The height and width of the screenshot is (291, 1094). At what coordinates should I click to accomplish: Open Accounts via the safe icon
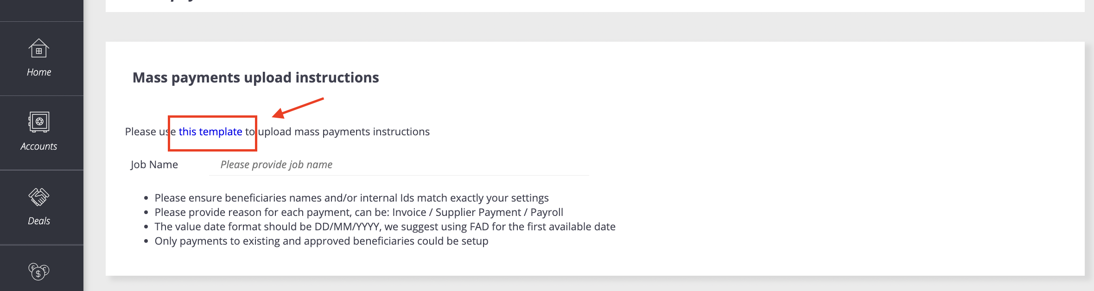39,122
